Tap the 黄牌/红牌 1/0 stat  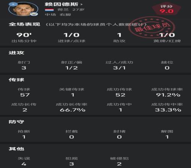(167, 37)
